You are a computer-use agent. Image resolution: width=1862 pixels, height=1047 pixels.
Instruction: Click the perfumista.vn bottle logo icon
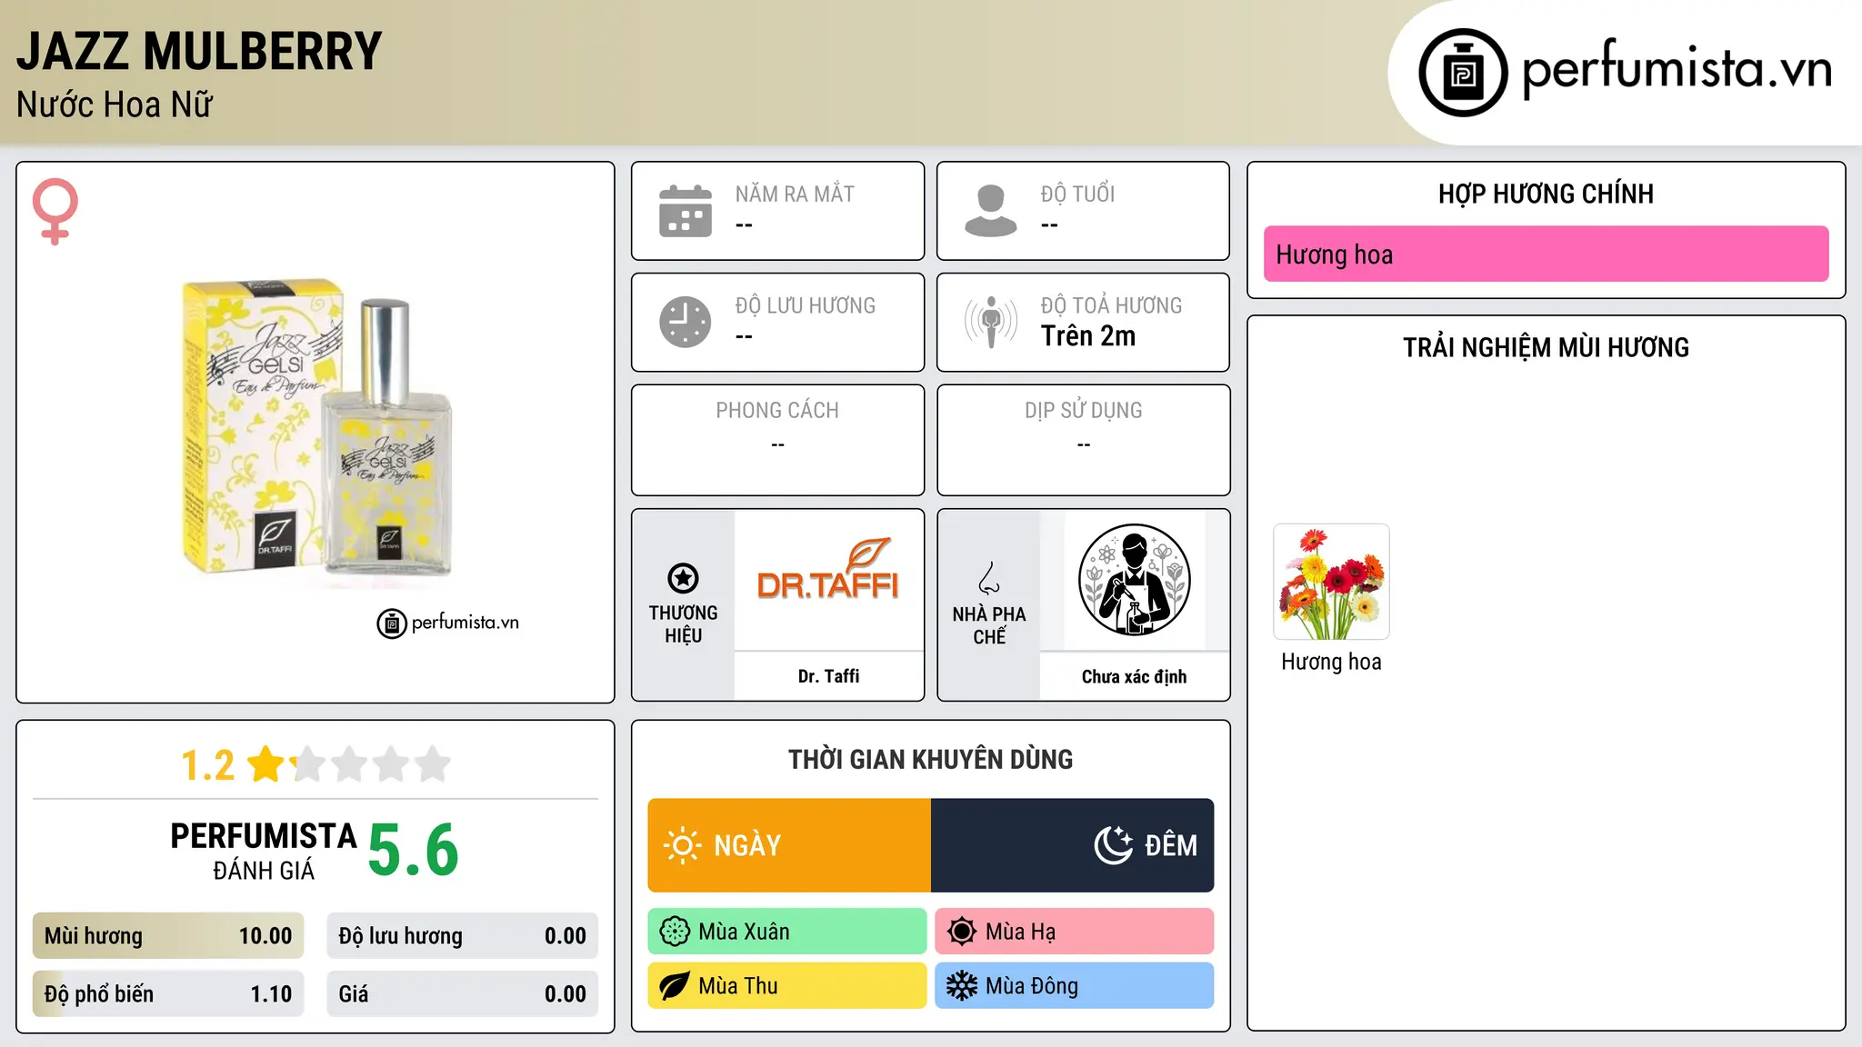coord(1463,72)
